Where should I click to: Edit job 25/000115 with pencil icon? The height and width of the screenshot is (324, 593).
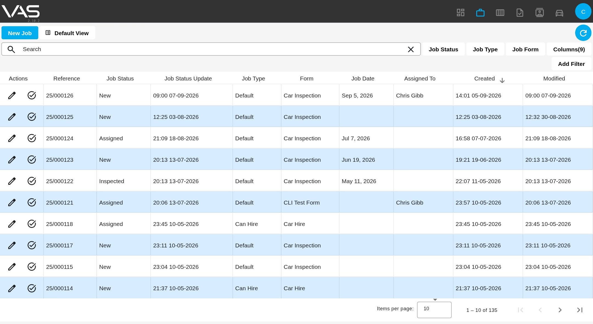pyautogui.click(x=12, y=267)
